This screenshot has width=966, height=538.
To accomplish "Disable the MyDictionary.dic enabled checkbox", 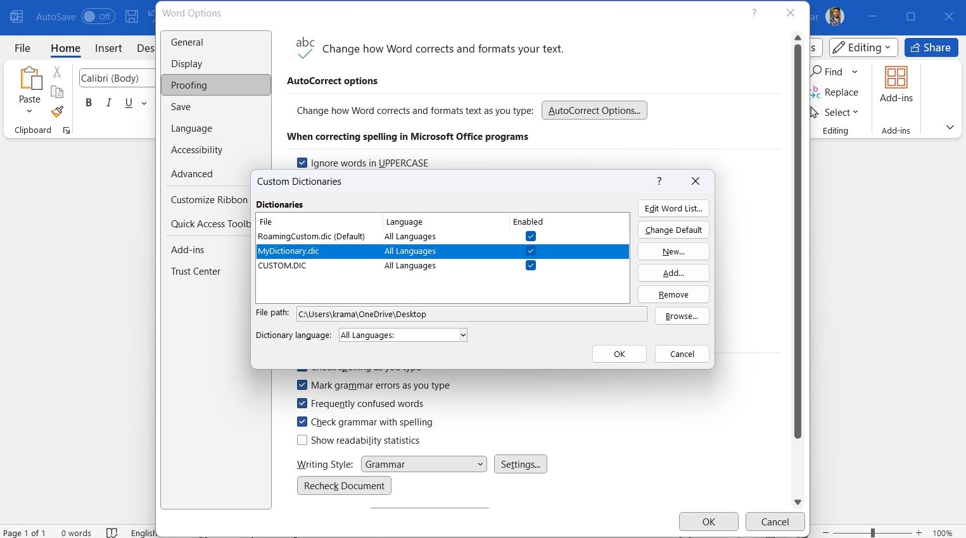I will click(x=531, y=251).
